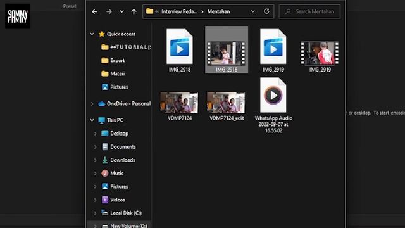Image resolution: width=405 pixels, height=228 pixels.
Task: Select highlighted IMG_2918 video thumbnail
Action: (x=227, y=50)
